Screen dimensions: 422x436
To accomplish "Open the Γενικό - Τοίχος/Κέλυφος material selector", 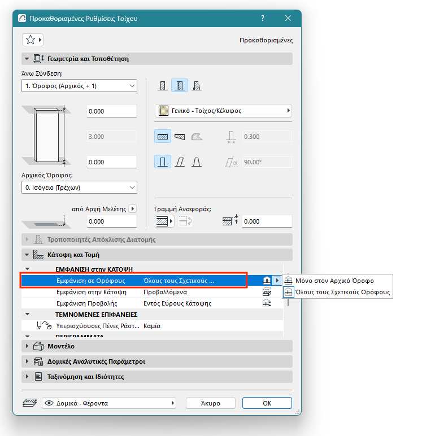I will coord(223,111).
